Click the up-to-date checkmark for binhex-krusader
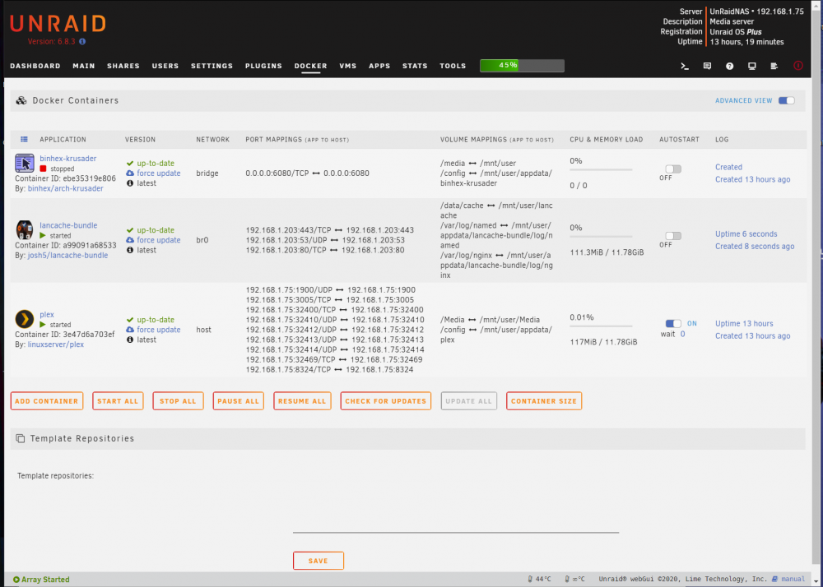The image size is (823, 587). pos(130,163)
